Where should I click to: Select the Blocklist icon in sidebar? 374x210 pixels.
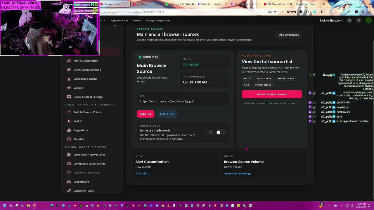pos(69,139)
